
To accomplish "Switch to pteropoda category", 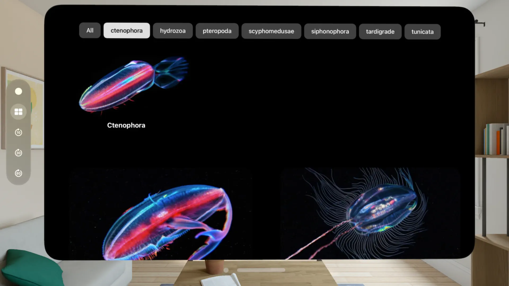I will [x=217, y=31].
